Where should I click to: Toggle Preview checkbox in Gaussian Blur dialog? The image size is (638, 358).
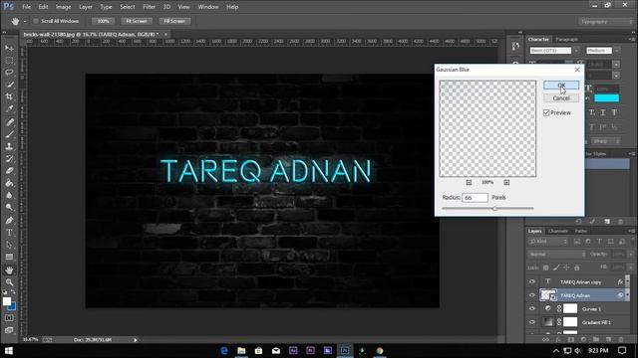click(x=546, y=112)
